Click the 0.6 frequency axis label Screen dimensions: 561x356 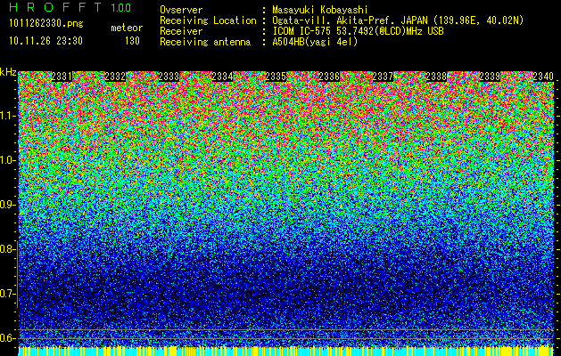[x=7, y=338]
